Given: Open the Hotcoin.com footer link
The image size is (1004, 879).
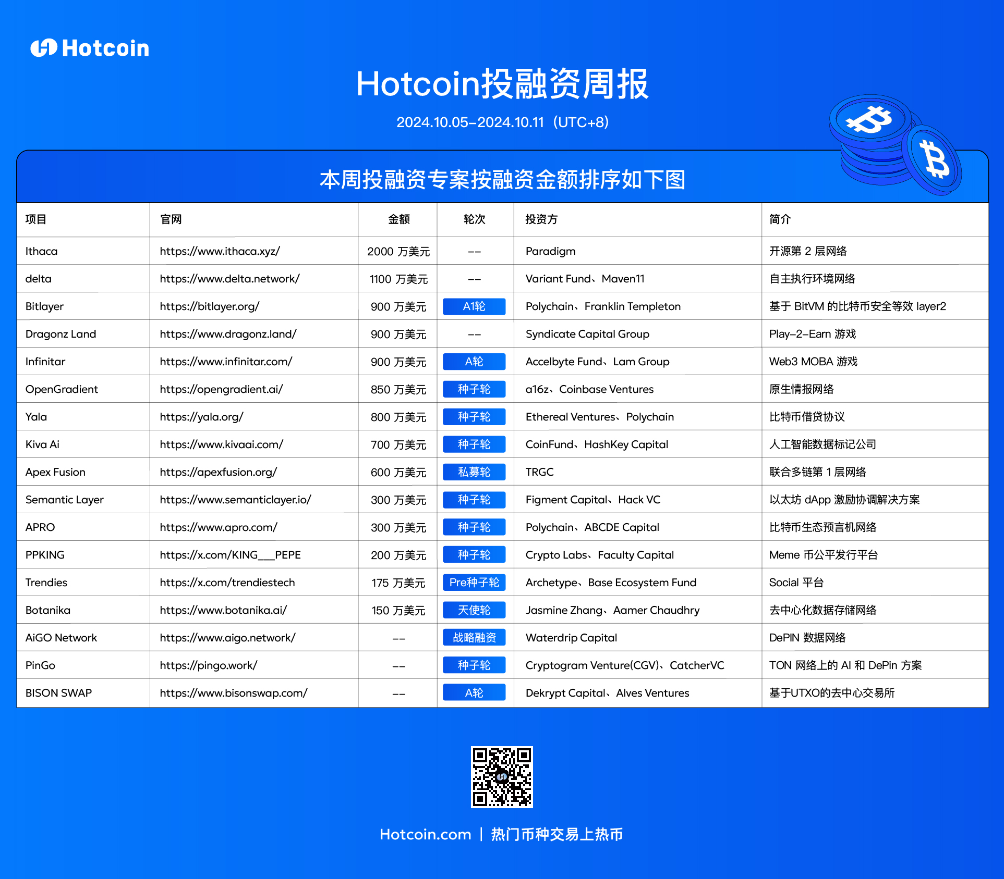Looking at the screenshot, I should pos(425,834).
